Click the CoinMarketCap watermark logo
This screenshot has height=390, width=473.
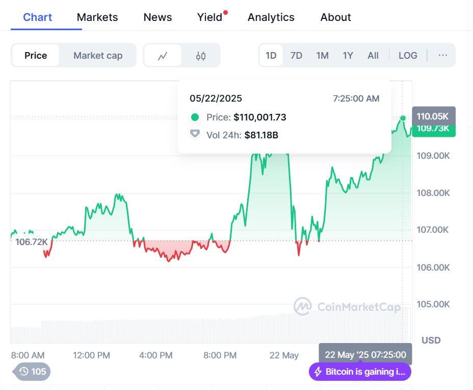point(302,306)
